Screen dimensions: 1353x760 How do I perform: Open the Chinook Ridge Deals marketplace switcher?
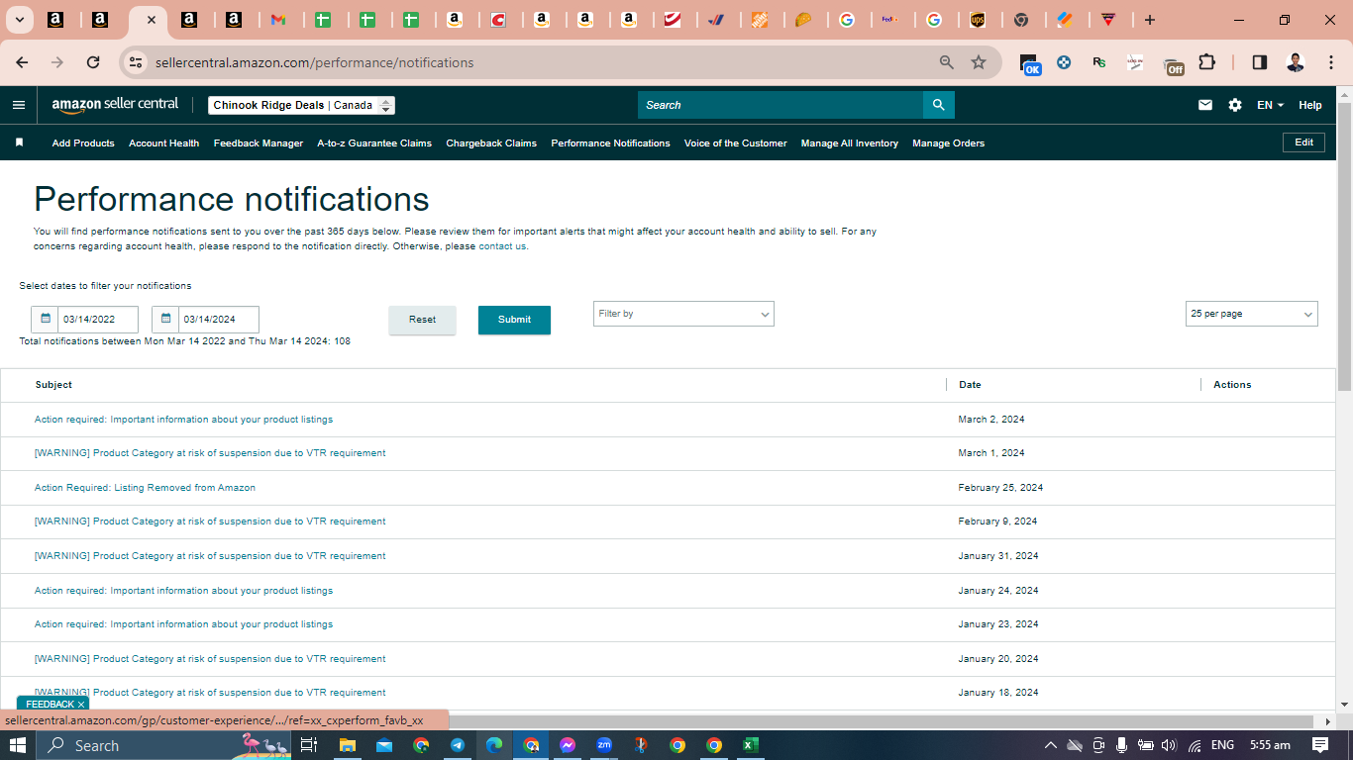click(x=302, y=105)
